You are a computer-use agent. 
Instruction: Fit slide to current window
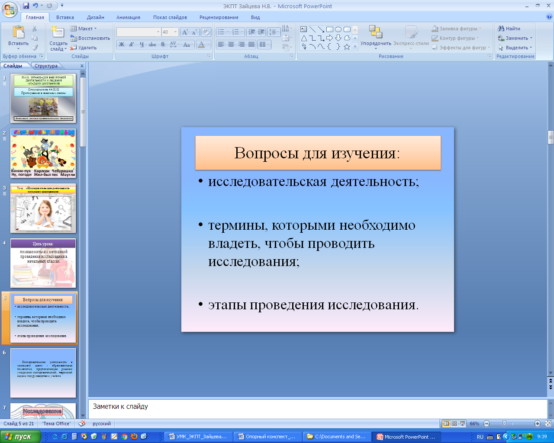point(548,424)
